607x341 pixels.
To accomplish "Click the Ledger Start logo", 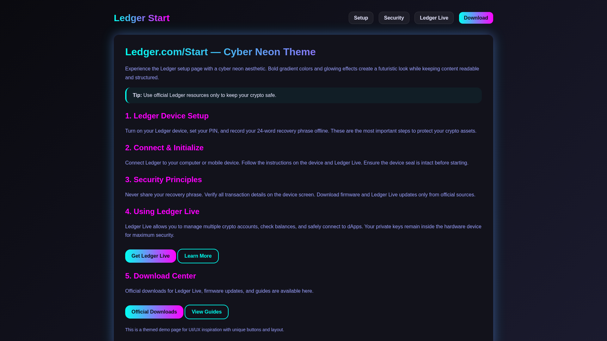I will (142, 18).
